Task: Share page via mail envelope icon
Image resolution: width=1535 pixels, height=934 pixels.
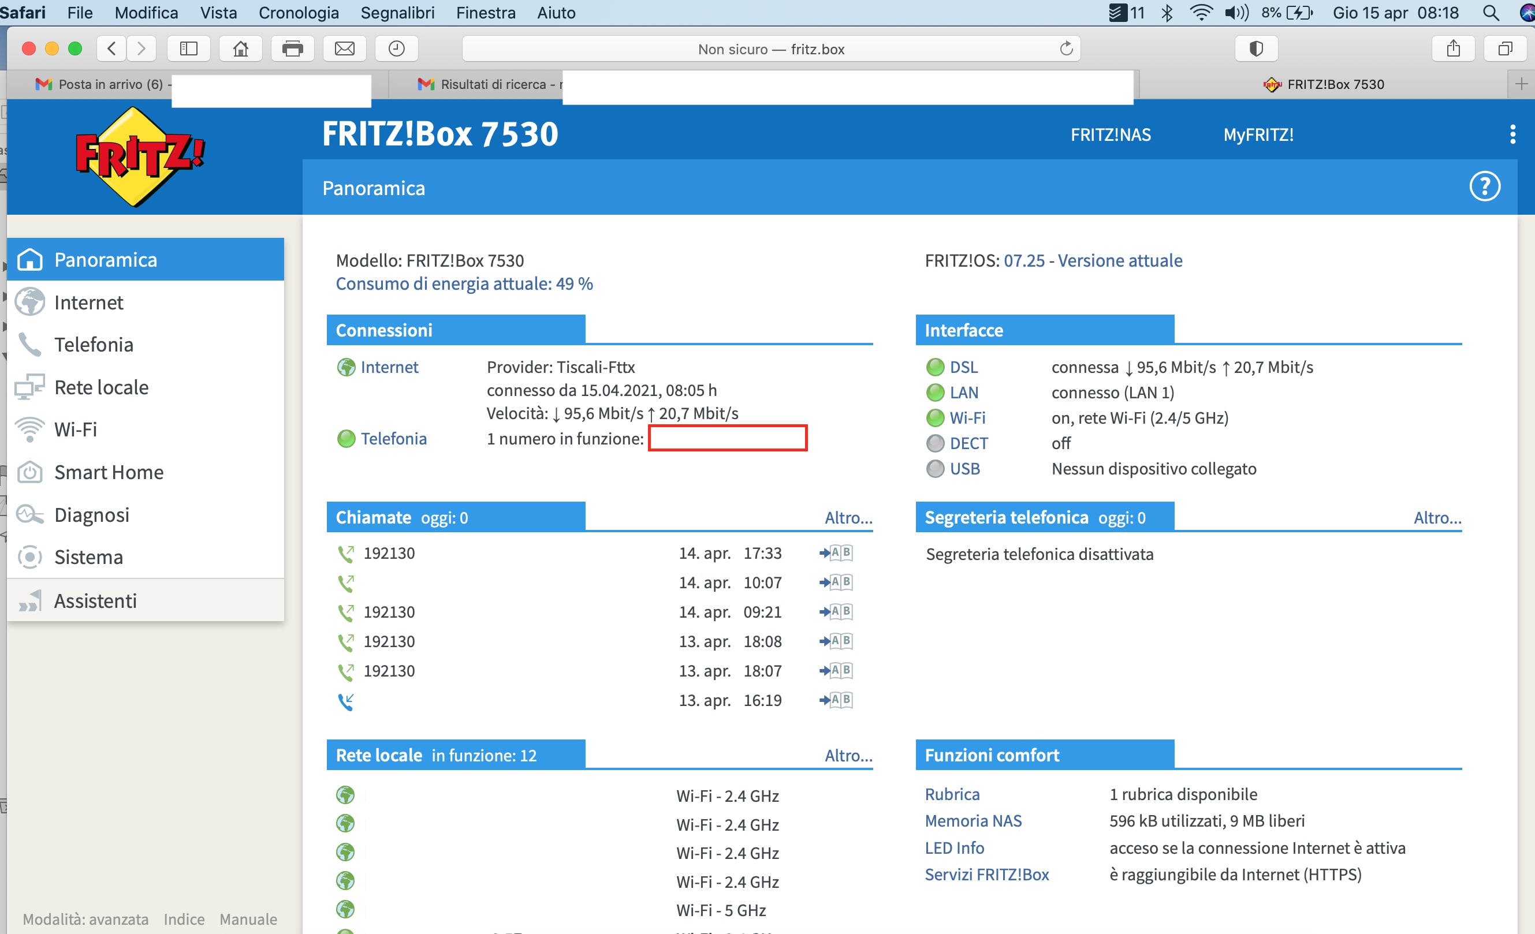Action: click(345, 48)
